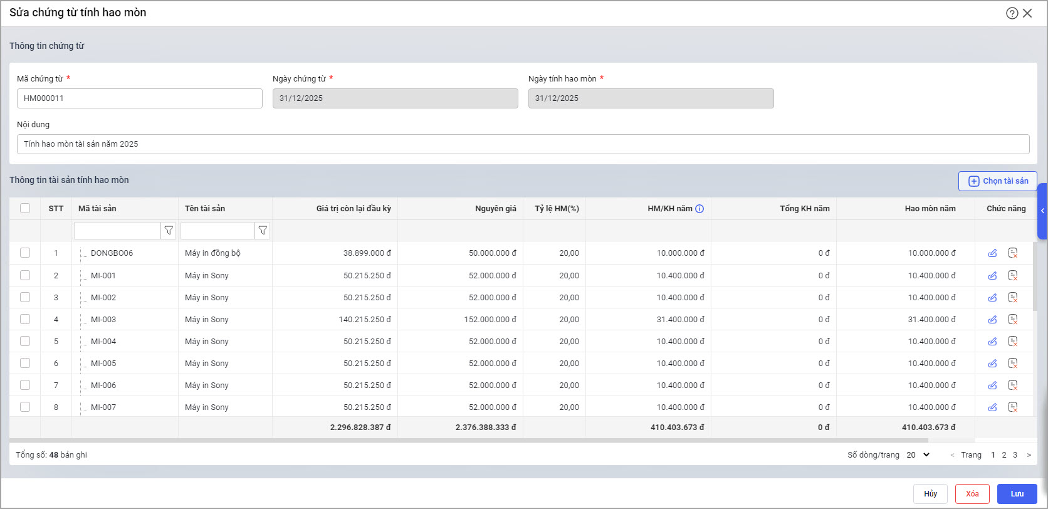Screen dimensions: 1048x509
Task: Click remove icon for MI-005 row
Action: pyautogui.click(x=1012, y=364)
